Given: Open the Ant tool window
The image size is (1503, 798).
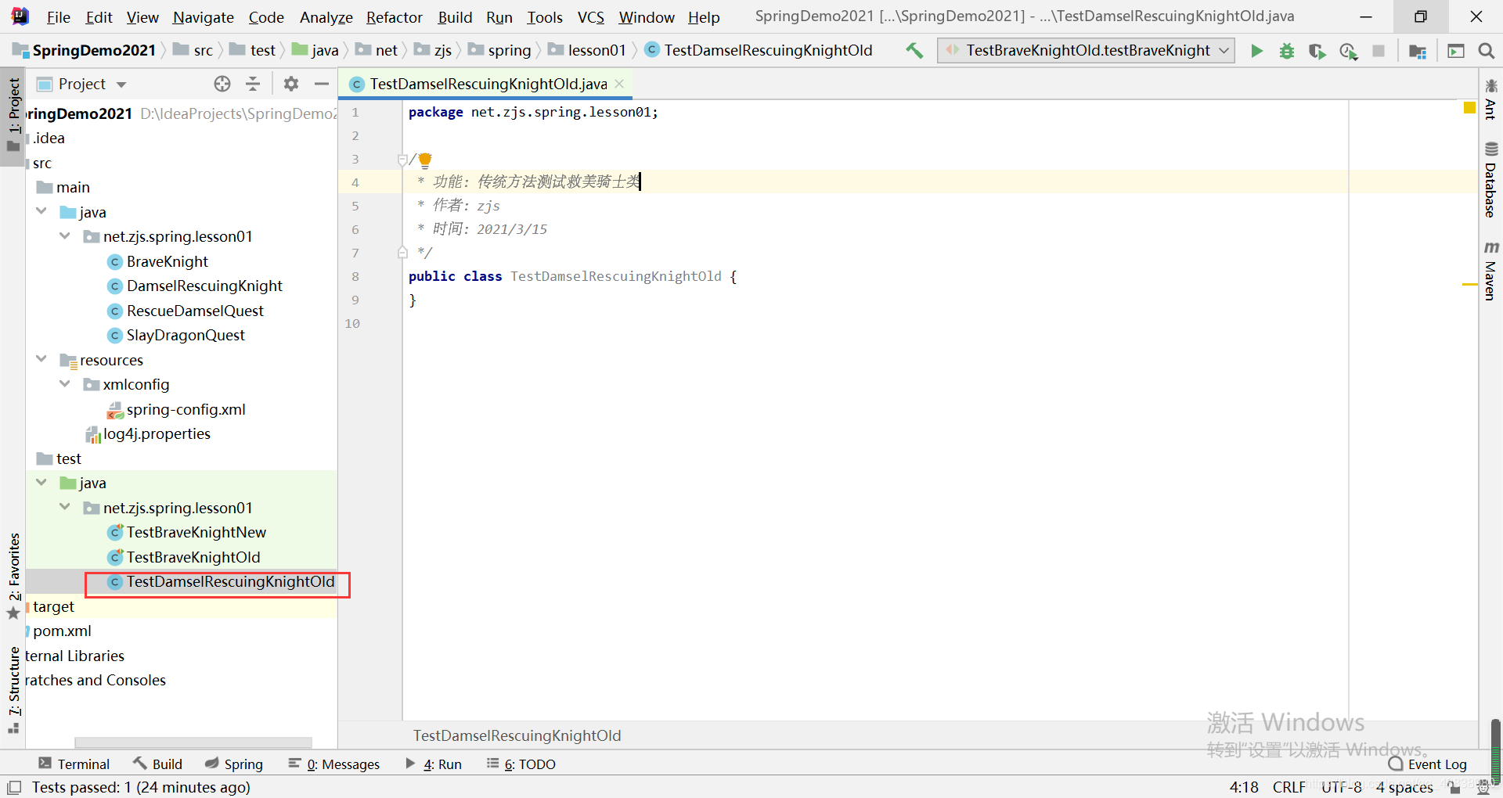Looking at the screenshot, I should pyautogui.click(x=1490, y=99).
